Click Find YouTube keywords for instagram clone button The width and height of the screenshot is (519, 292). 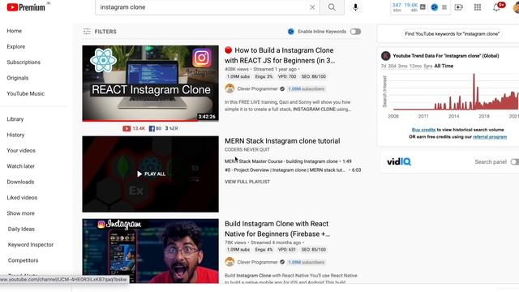(453, 34)
